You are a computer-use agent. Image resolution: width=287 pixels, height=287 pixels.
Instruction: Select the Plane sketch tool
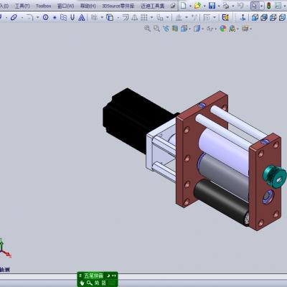pos(63,17)
